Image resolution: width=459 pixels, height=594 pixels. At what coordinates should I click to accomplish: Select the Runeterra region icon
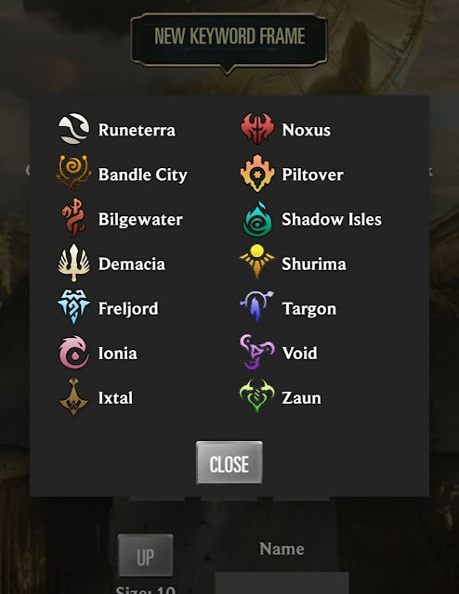tap(73, 129)
